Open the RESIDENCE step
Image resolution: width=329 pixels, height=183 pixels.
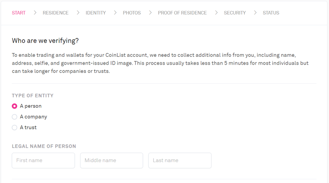56,13
